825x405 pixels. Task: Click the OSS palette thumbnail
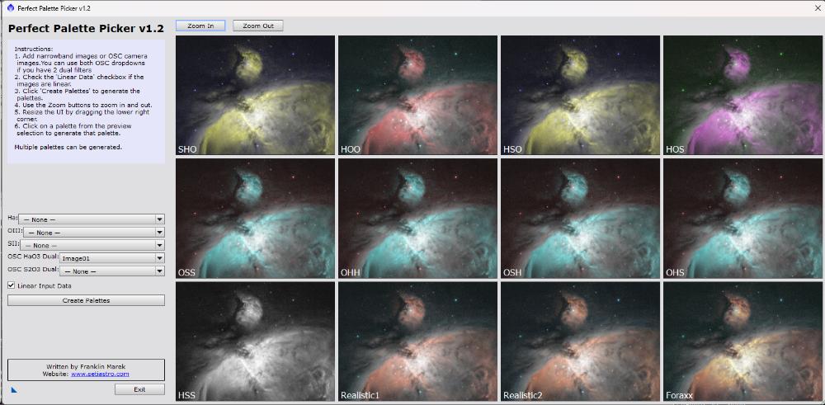click(x=255, y=219)
